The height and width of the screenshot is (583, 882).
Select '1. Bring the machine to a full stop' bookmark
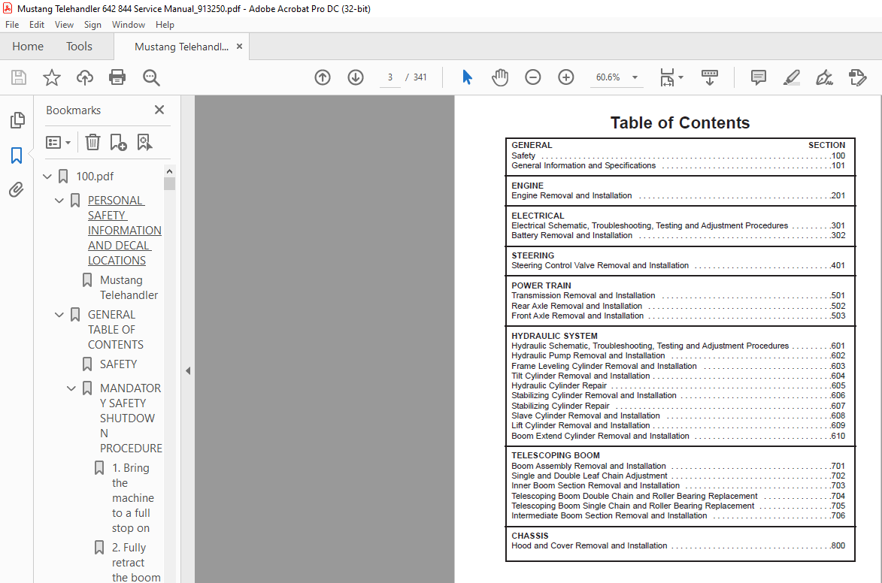133,497
